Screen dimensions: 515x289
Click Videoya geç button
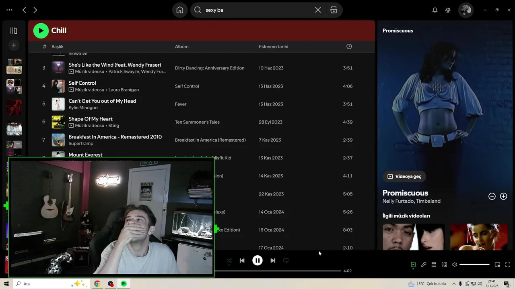pos(404,176)
